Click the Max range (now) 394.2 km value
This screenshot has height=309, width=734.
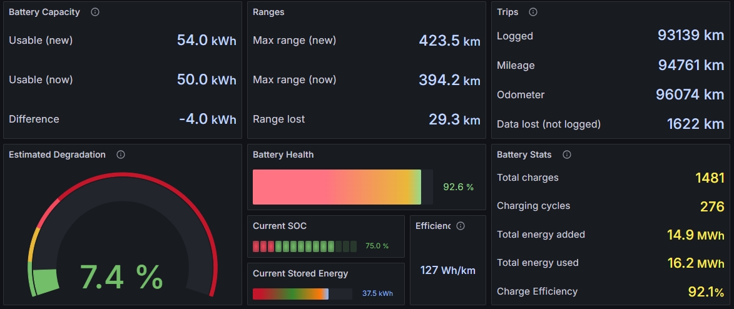coord(449,80)
